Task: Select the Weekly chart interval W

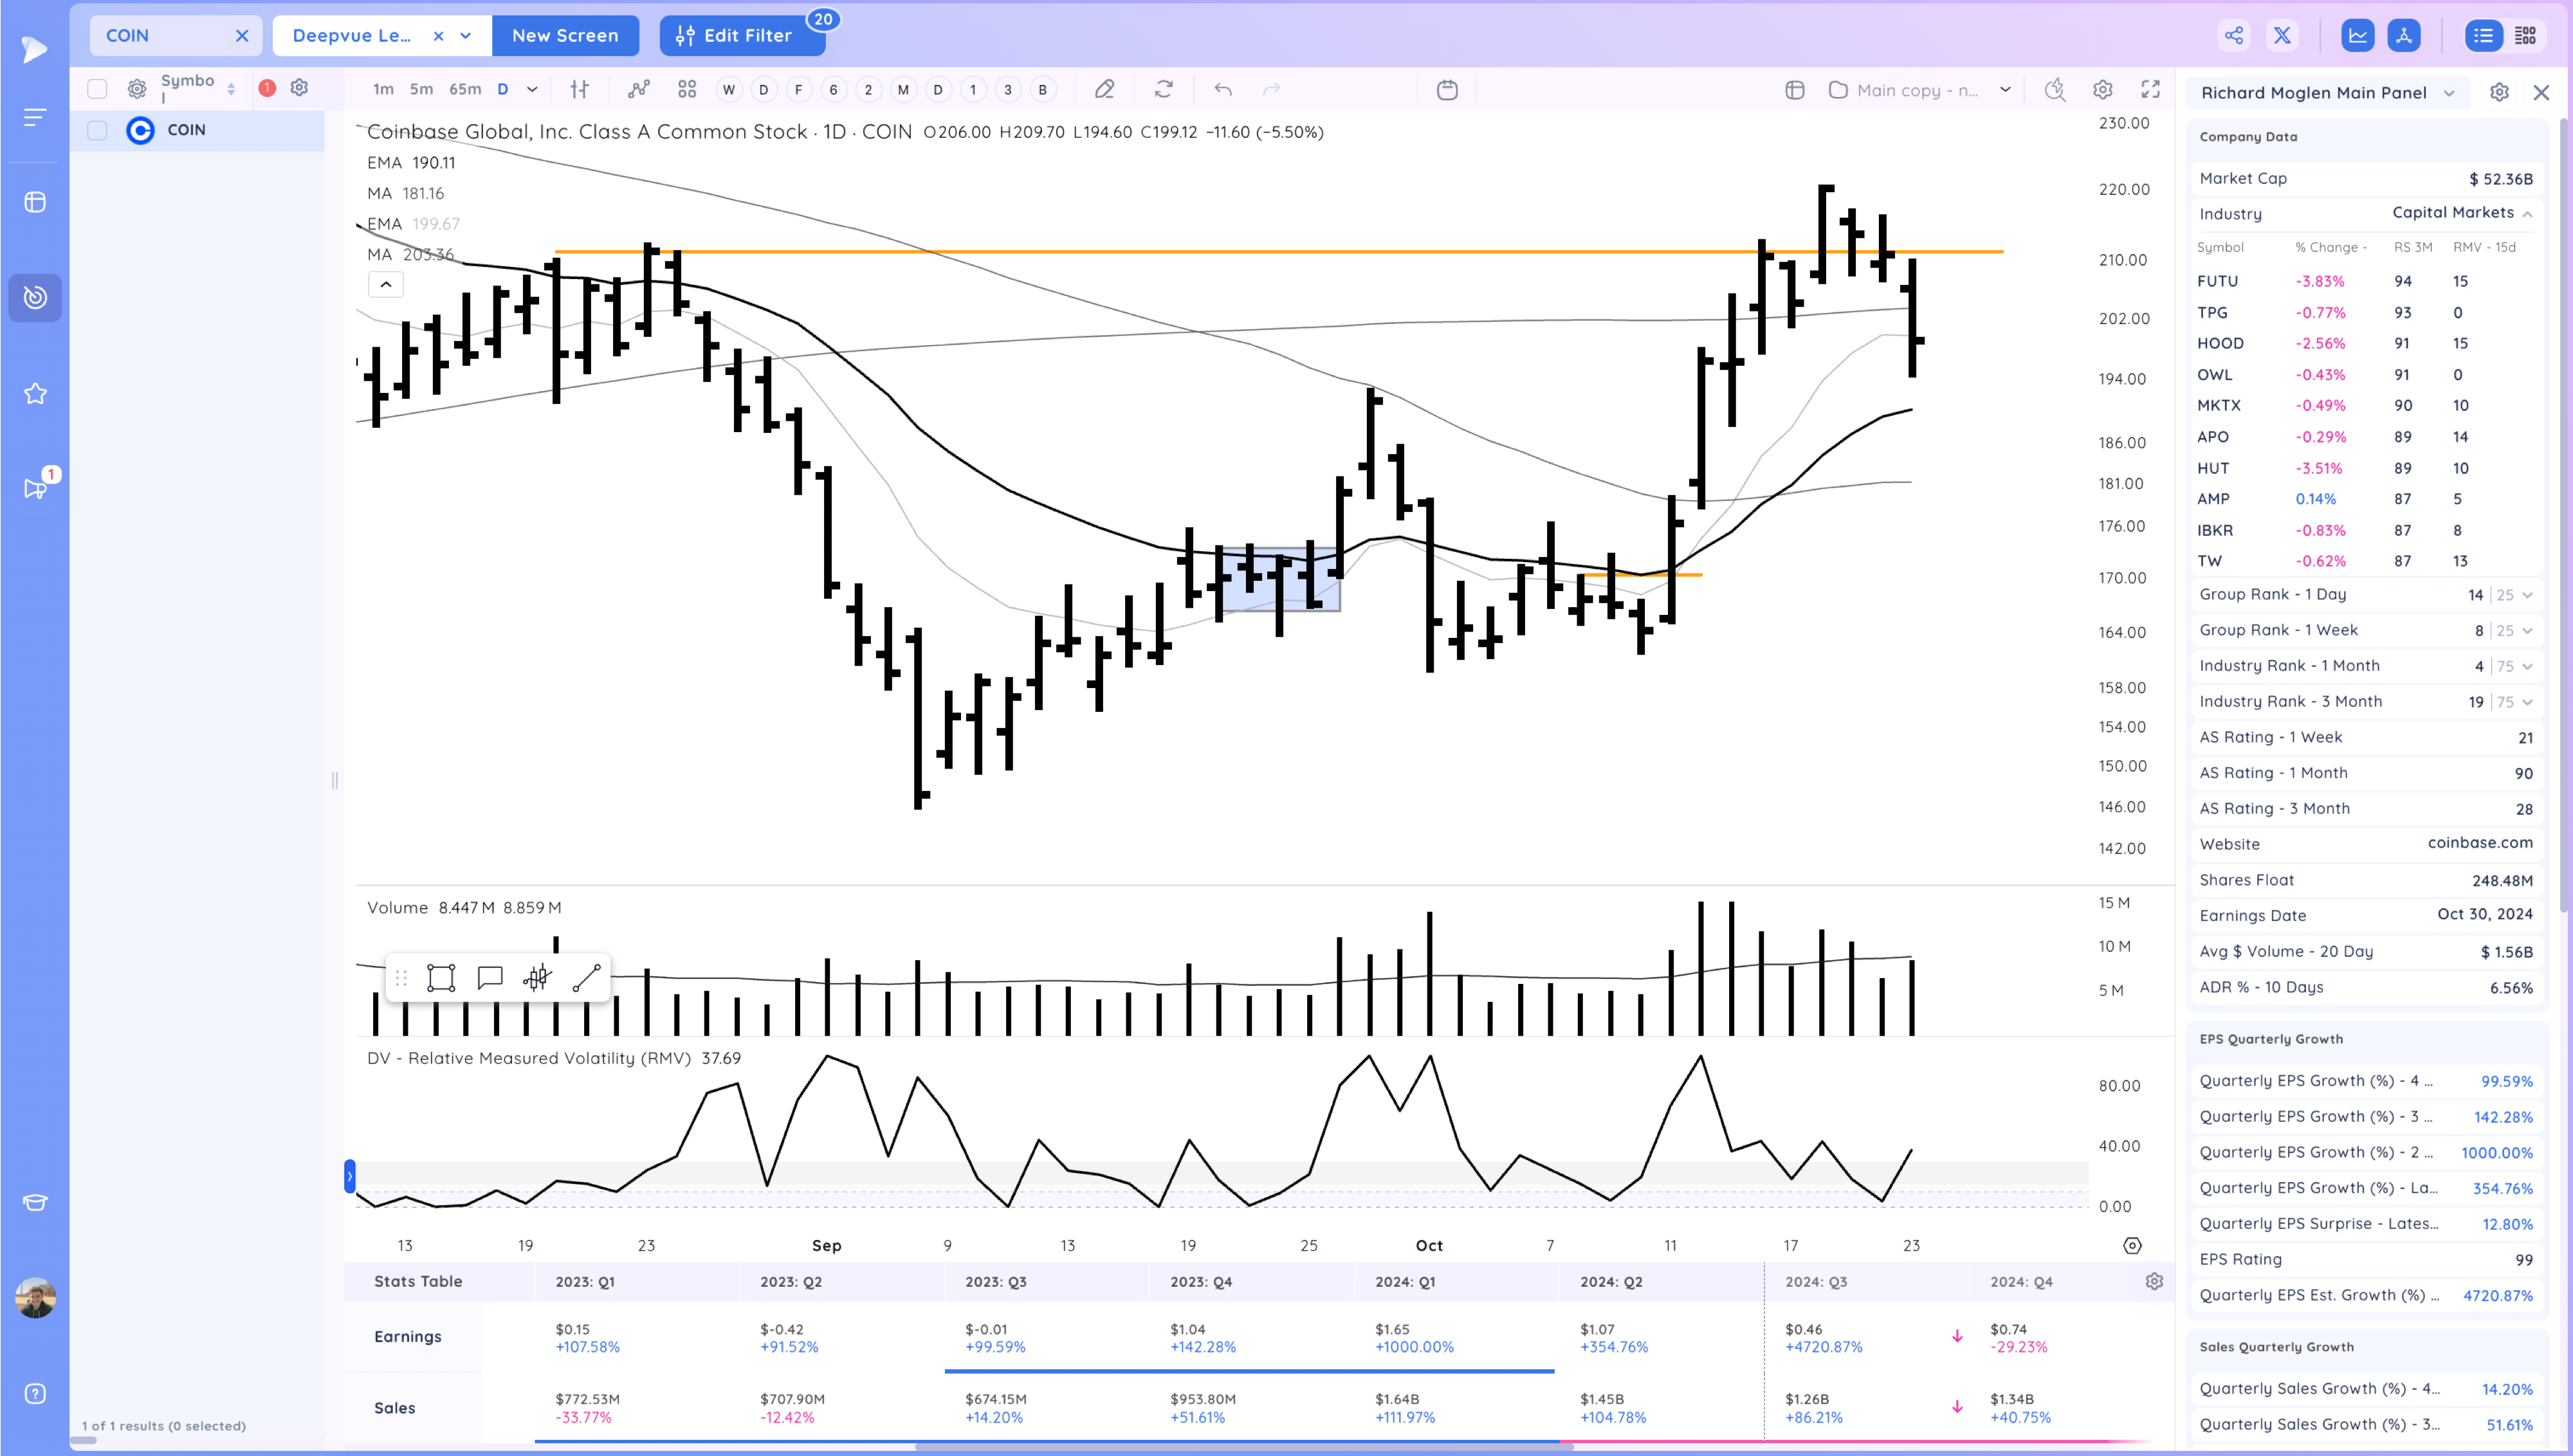Action: click(x=729, y=89)
